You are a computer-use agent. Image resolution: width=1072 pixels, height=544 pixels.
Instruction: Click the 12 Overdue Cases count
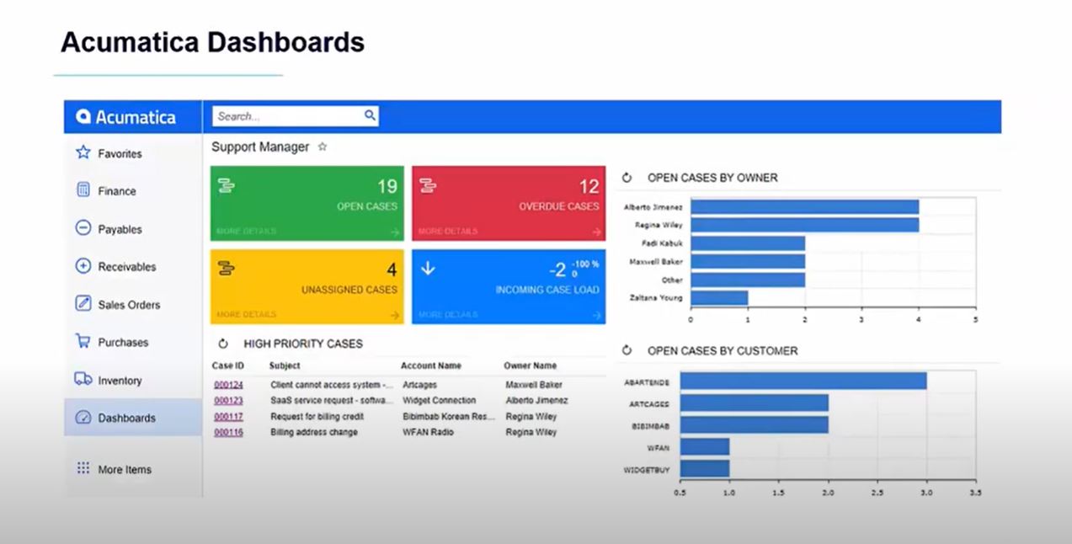(x=589, y=187)
